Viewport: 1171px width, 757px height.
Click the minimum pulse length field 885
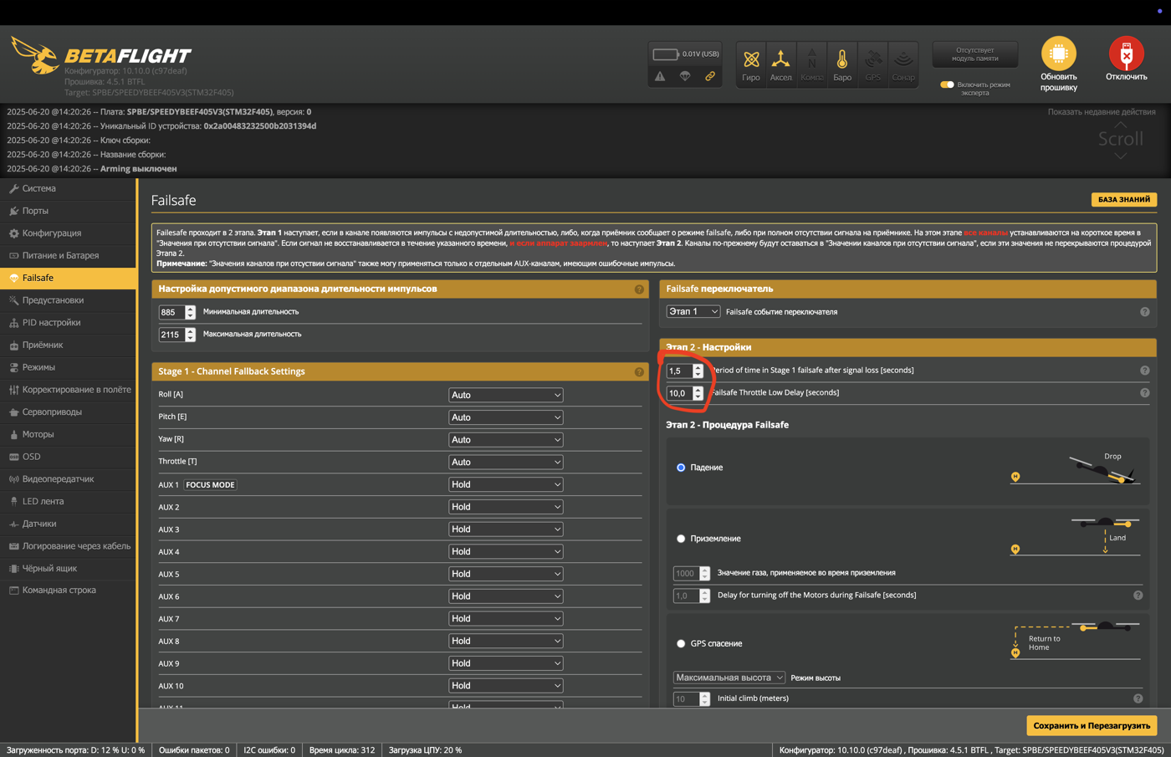coord(176,312)
